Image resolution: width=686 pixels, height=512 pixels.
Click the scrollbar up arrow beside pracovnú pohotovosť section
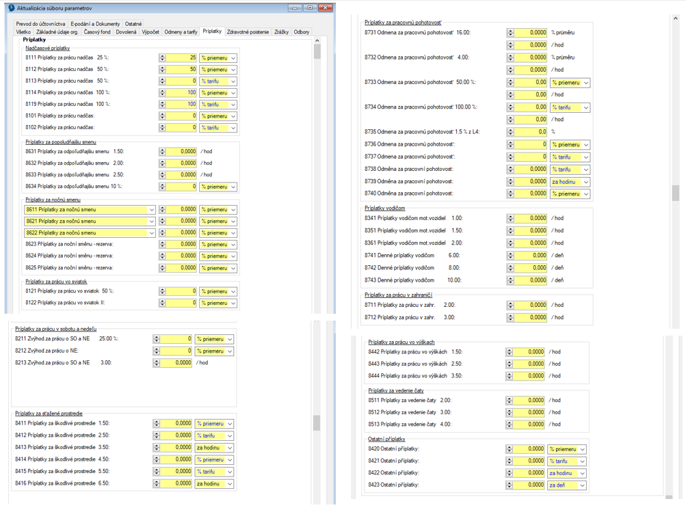coord(676,19)
